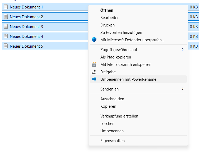
Task: Choose Öffnen from the context menu
Action: 107,10
